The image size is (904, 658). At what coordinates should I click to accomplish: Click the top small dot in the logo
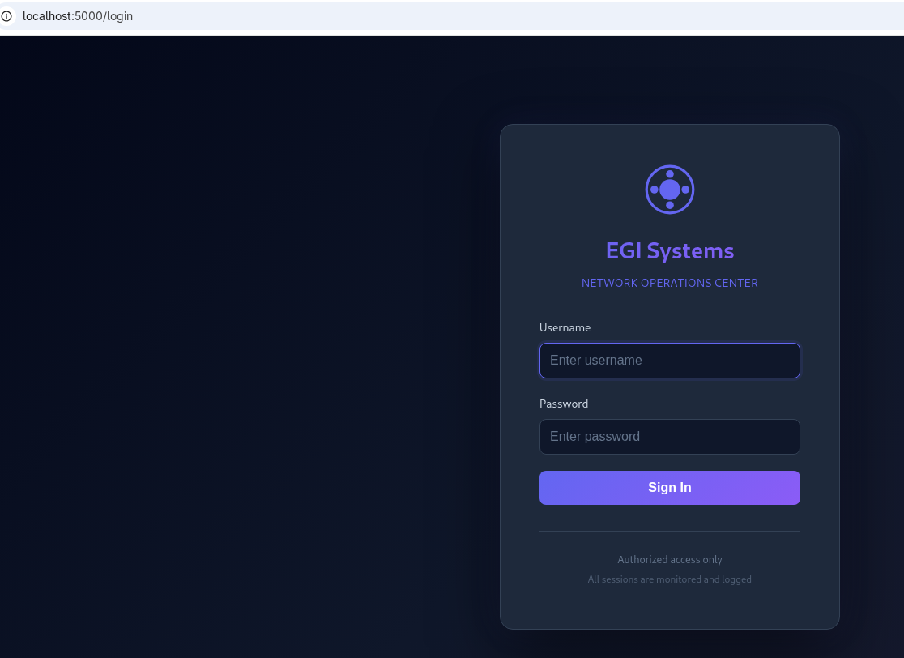(x=669, y=174)
